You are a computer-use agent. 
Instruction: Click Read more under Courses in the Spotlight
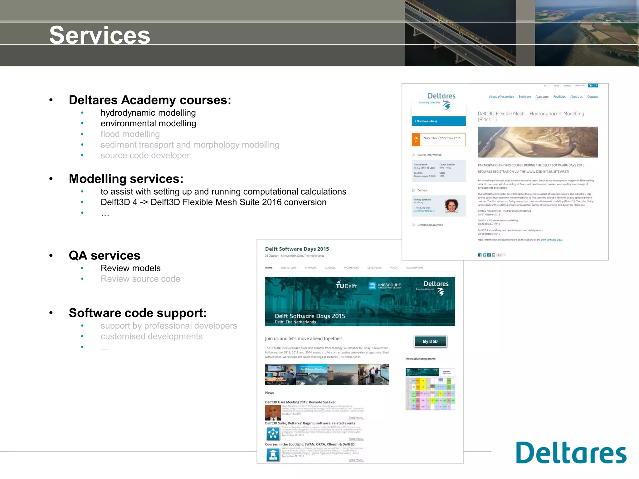click(356, 460)
